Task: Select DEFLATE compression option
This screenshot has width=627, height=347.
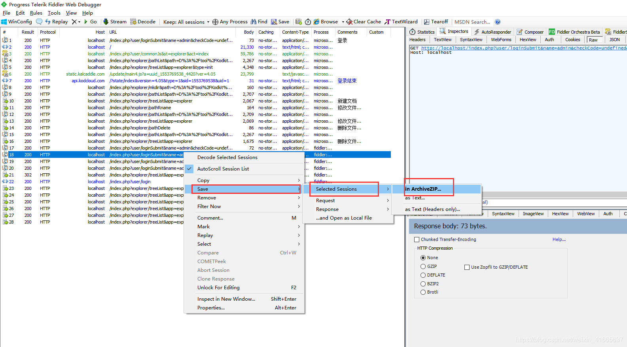Action: pyautogui.click(x=423, y=275)
